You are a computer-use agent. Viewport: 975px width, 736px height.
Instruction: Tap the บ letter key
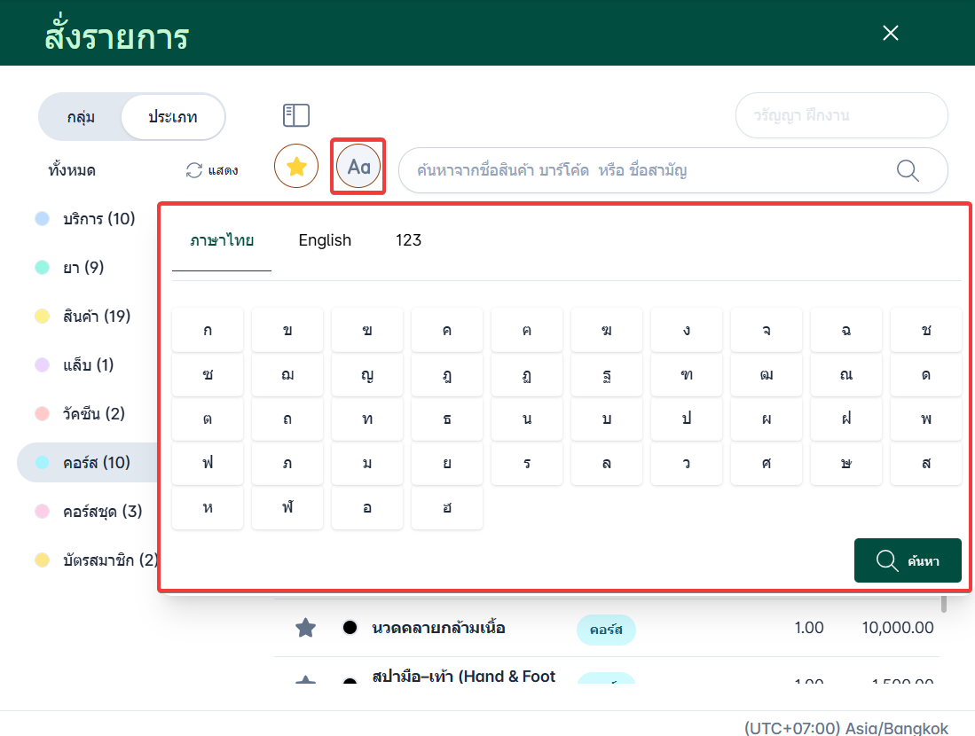tap(607, 419)
